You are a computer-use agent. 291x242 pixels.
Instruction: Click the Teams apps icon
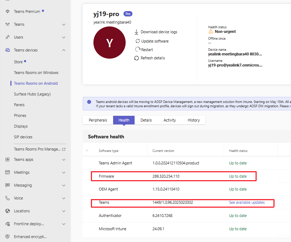(x=8, y=159)
